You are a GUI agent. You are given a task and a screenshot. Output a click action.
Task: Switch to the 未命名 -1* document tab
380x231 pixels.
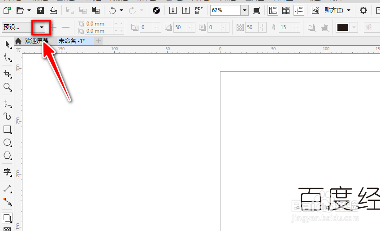72,41
